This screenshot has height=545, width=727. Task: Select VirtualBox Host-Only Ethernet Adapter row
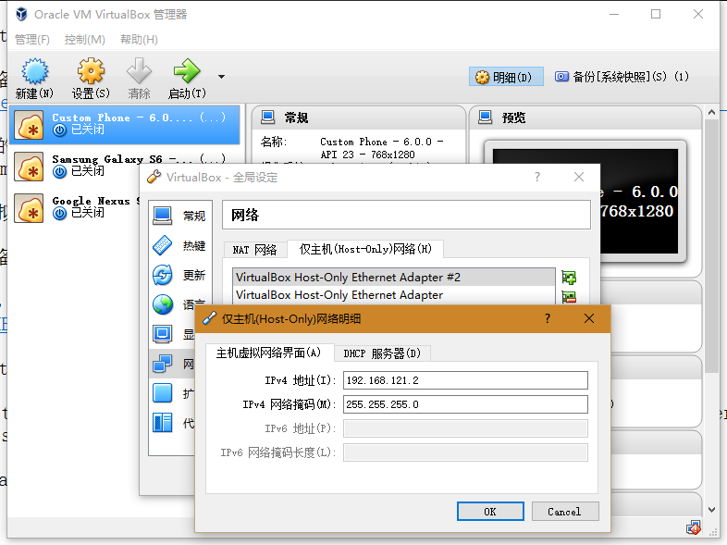tap(394, 295)
